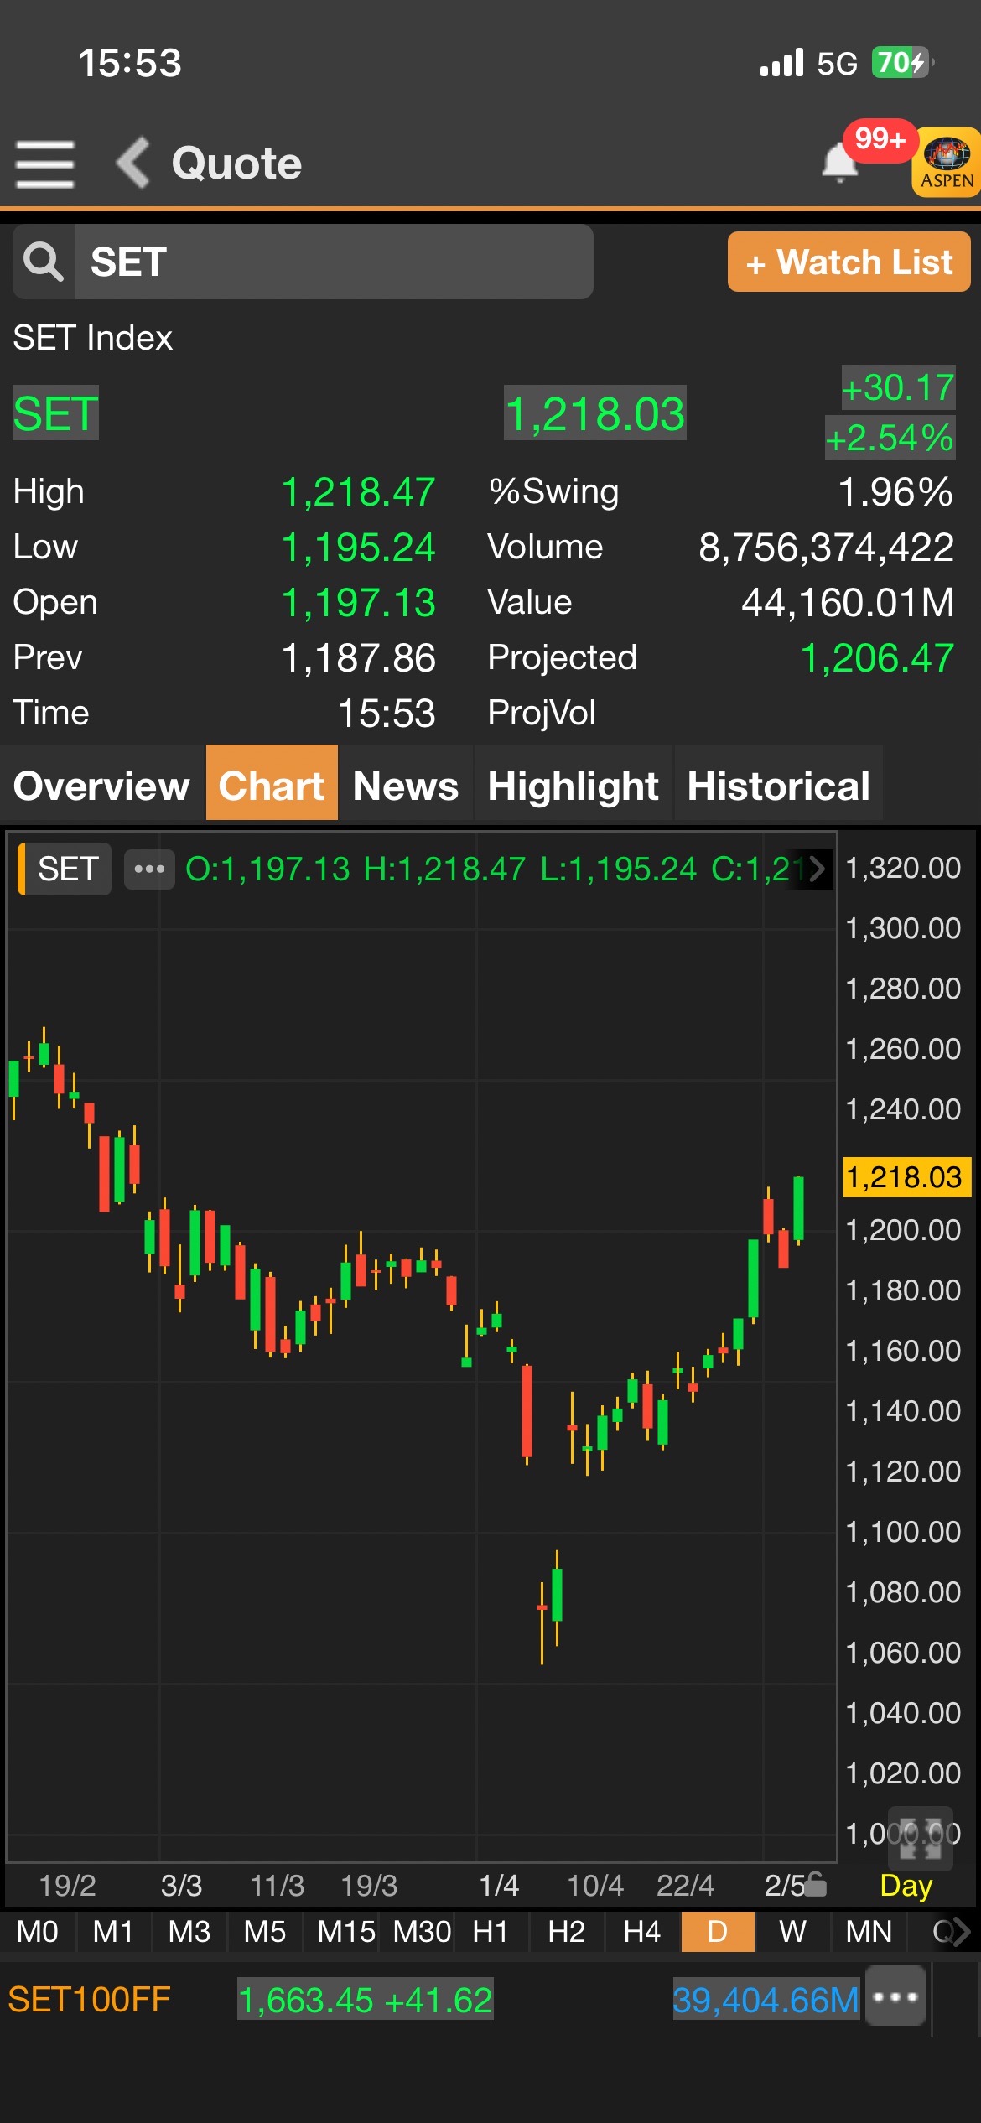Select the M0 timeframe
The width and height of the screenshot is (981, 2123).
click(x=38, y=1932)
